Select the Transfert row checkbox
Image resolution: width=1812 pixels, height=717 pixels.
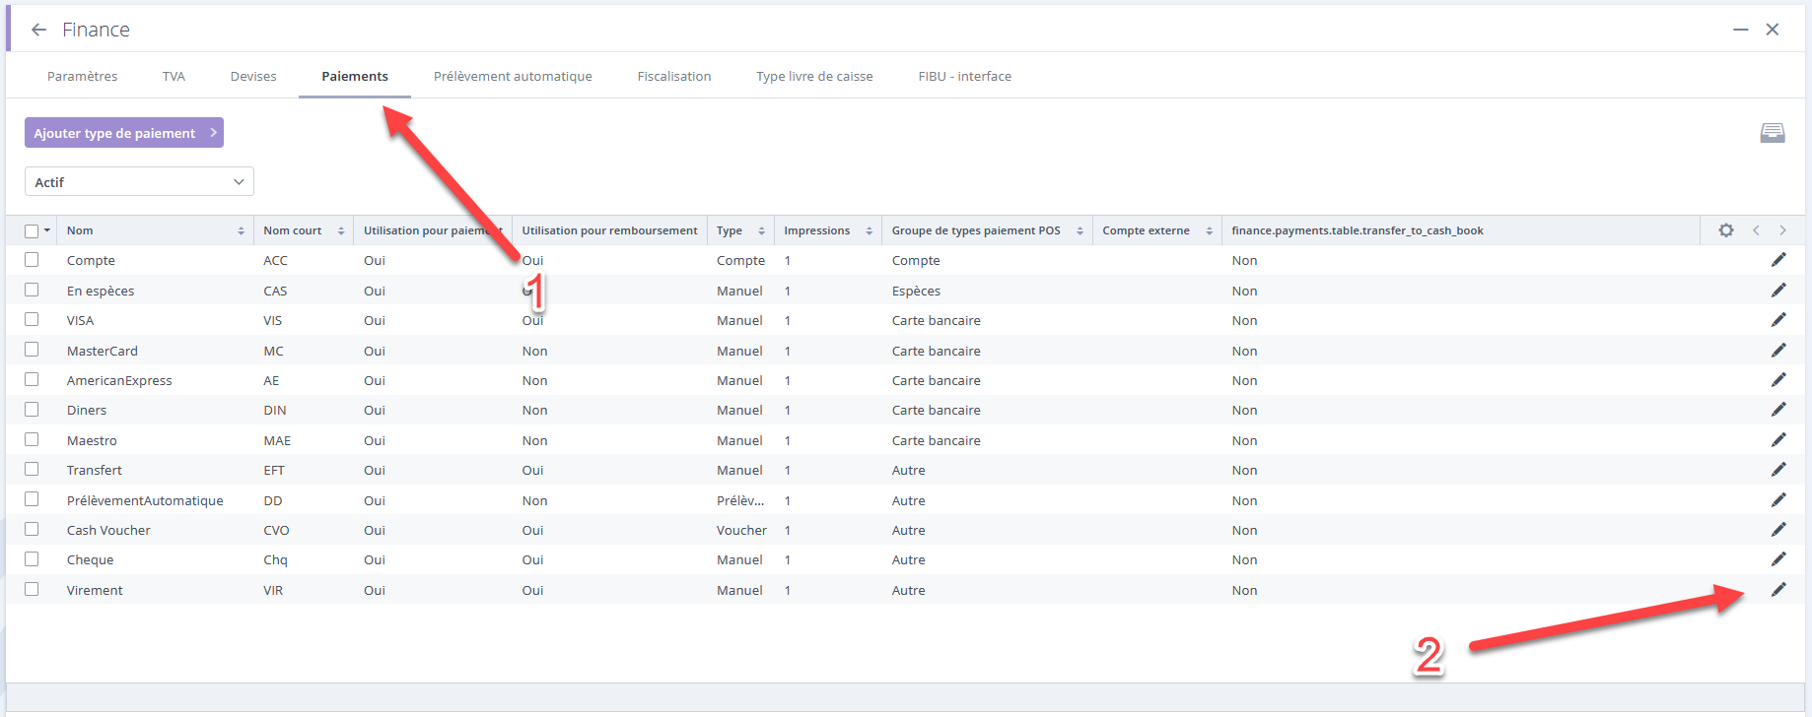[x=32, y=469]
